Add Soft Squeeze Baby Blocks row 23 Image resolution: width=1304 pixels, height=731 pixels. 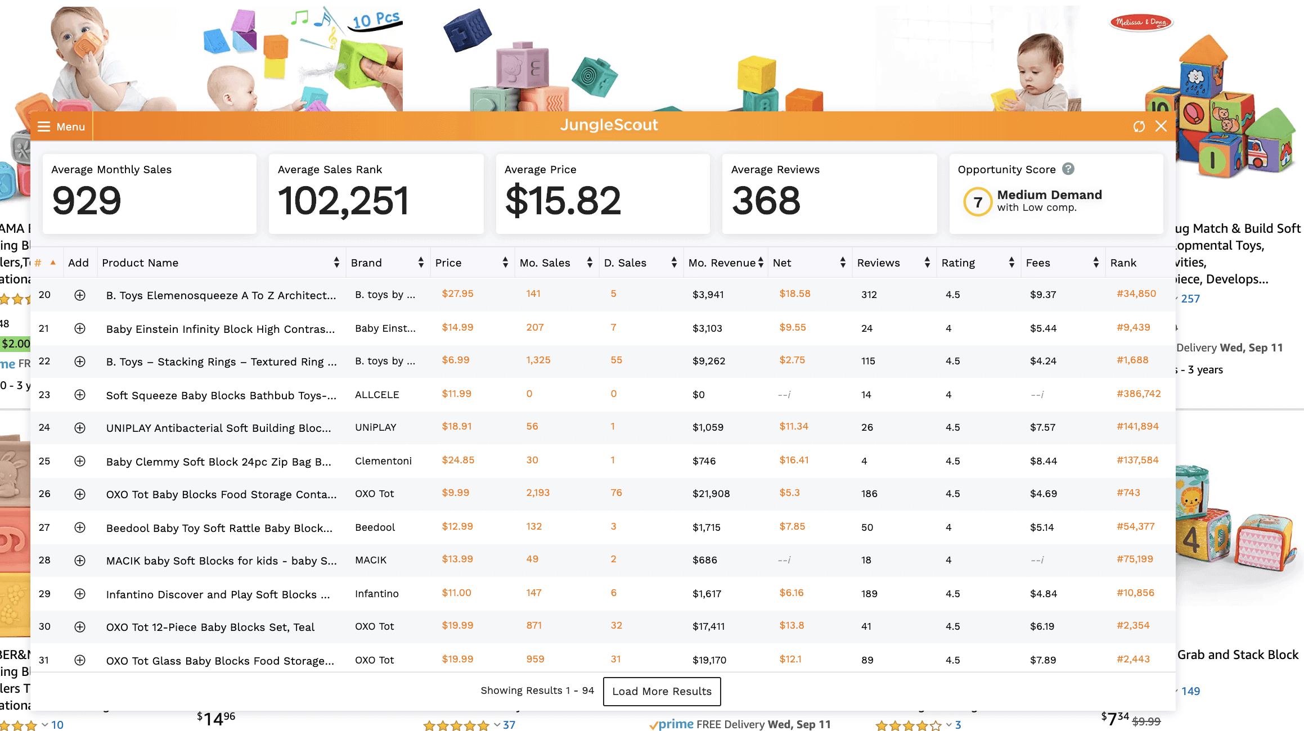(80, 395)
